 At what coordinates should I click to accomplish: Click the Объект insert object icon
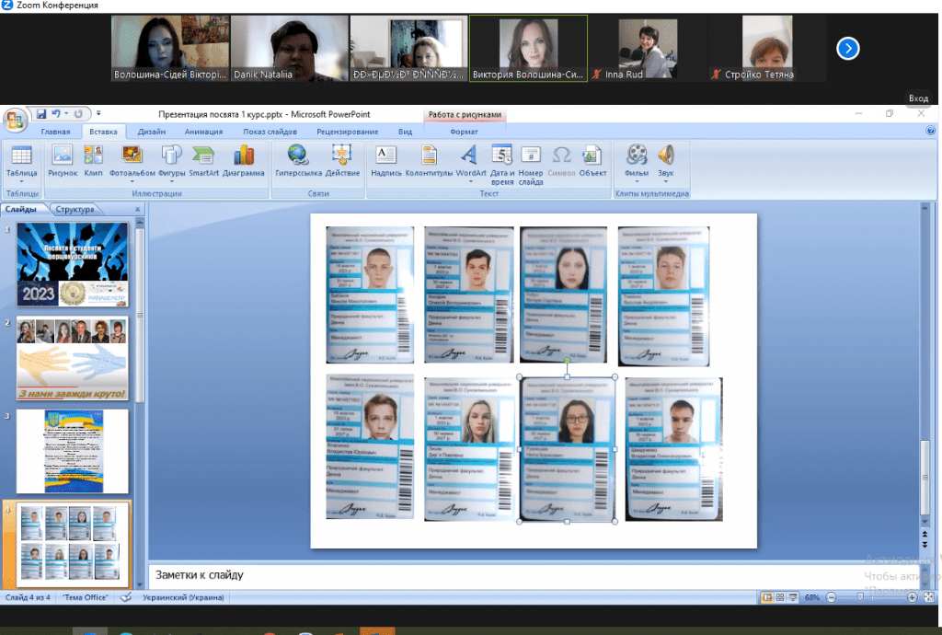click(592, 161)
